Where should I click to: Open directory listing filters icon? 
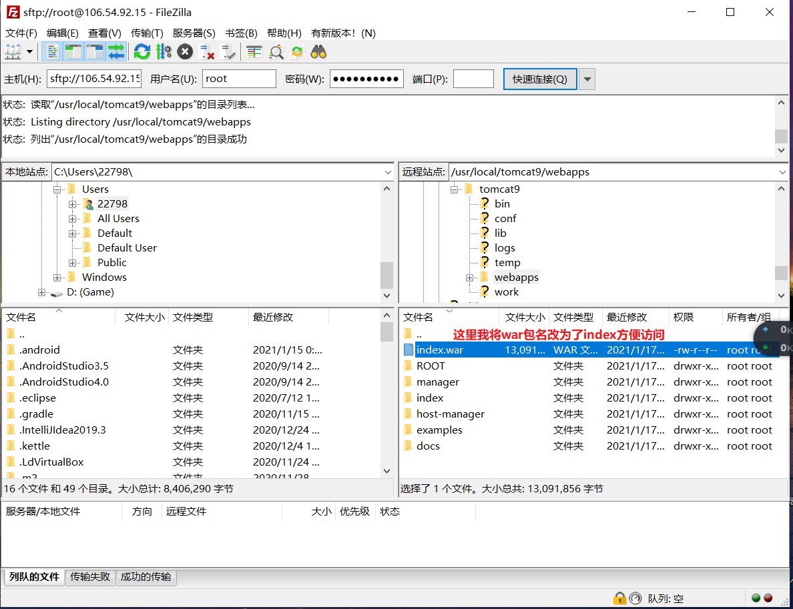254,52
